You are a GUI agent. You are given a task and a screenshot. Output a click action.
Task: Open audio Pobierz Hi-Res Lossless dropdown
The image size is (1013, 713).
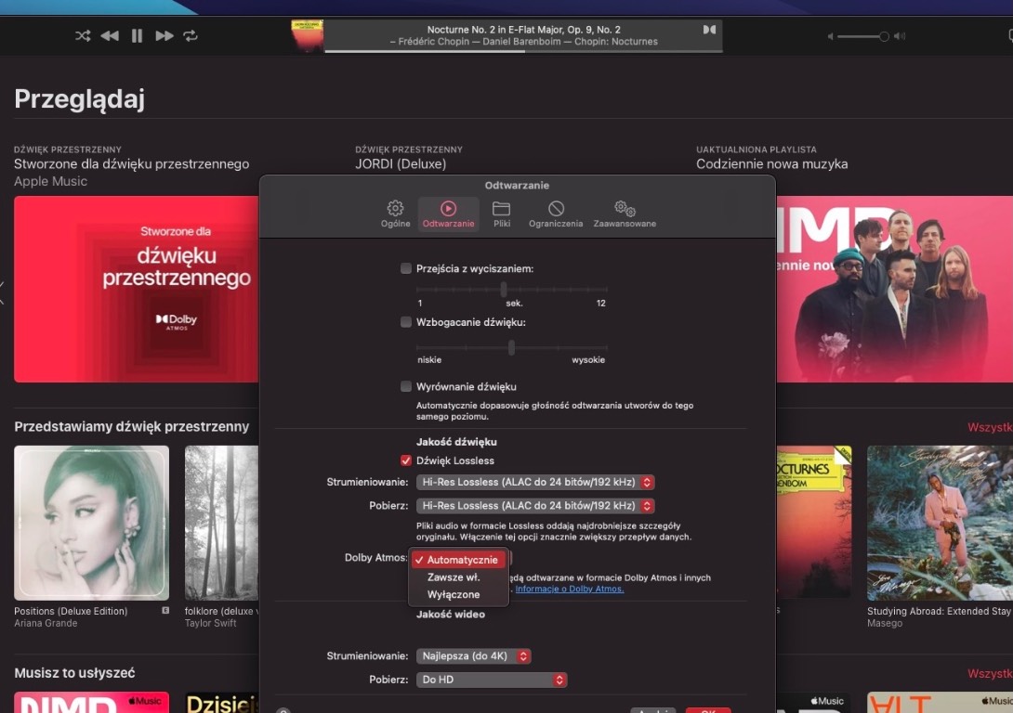(535, 506)
